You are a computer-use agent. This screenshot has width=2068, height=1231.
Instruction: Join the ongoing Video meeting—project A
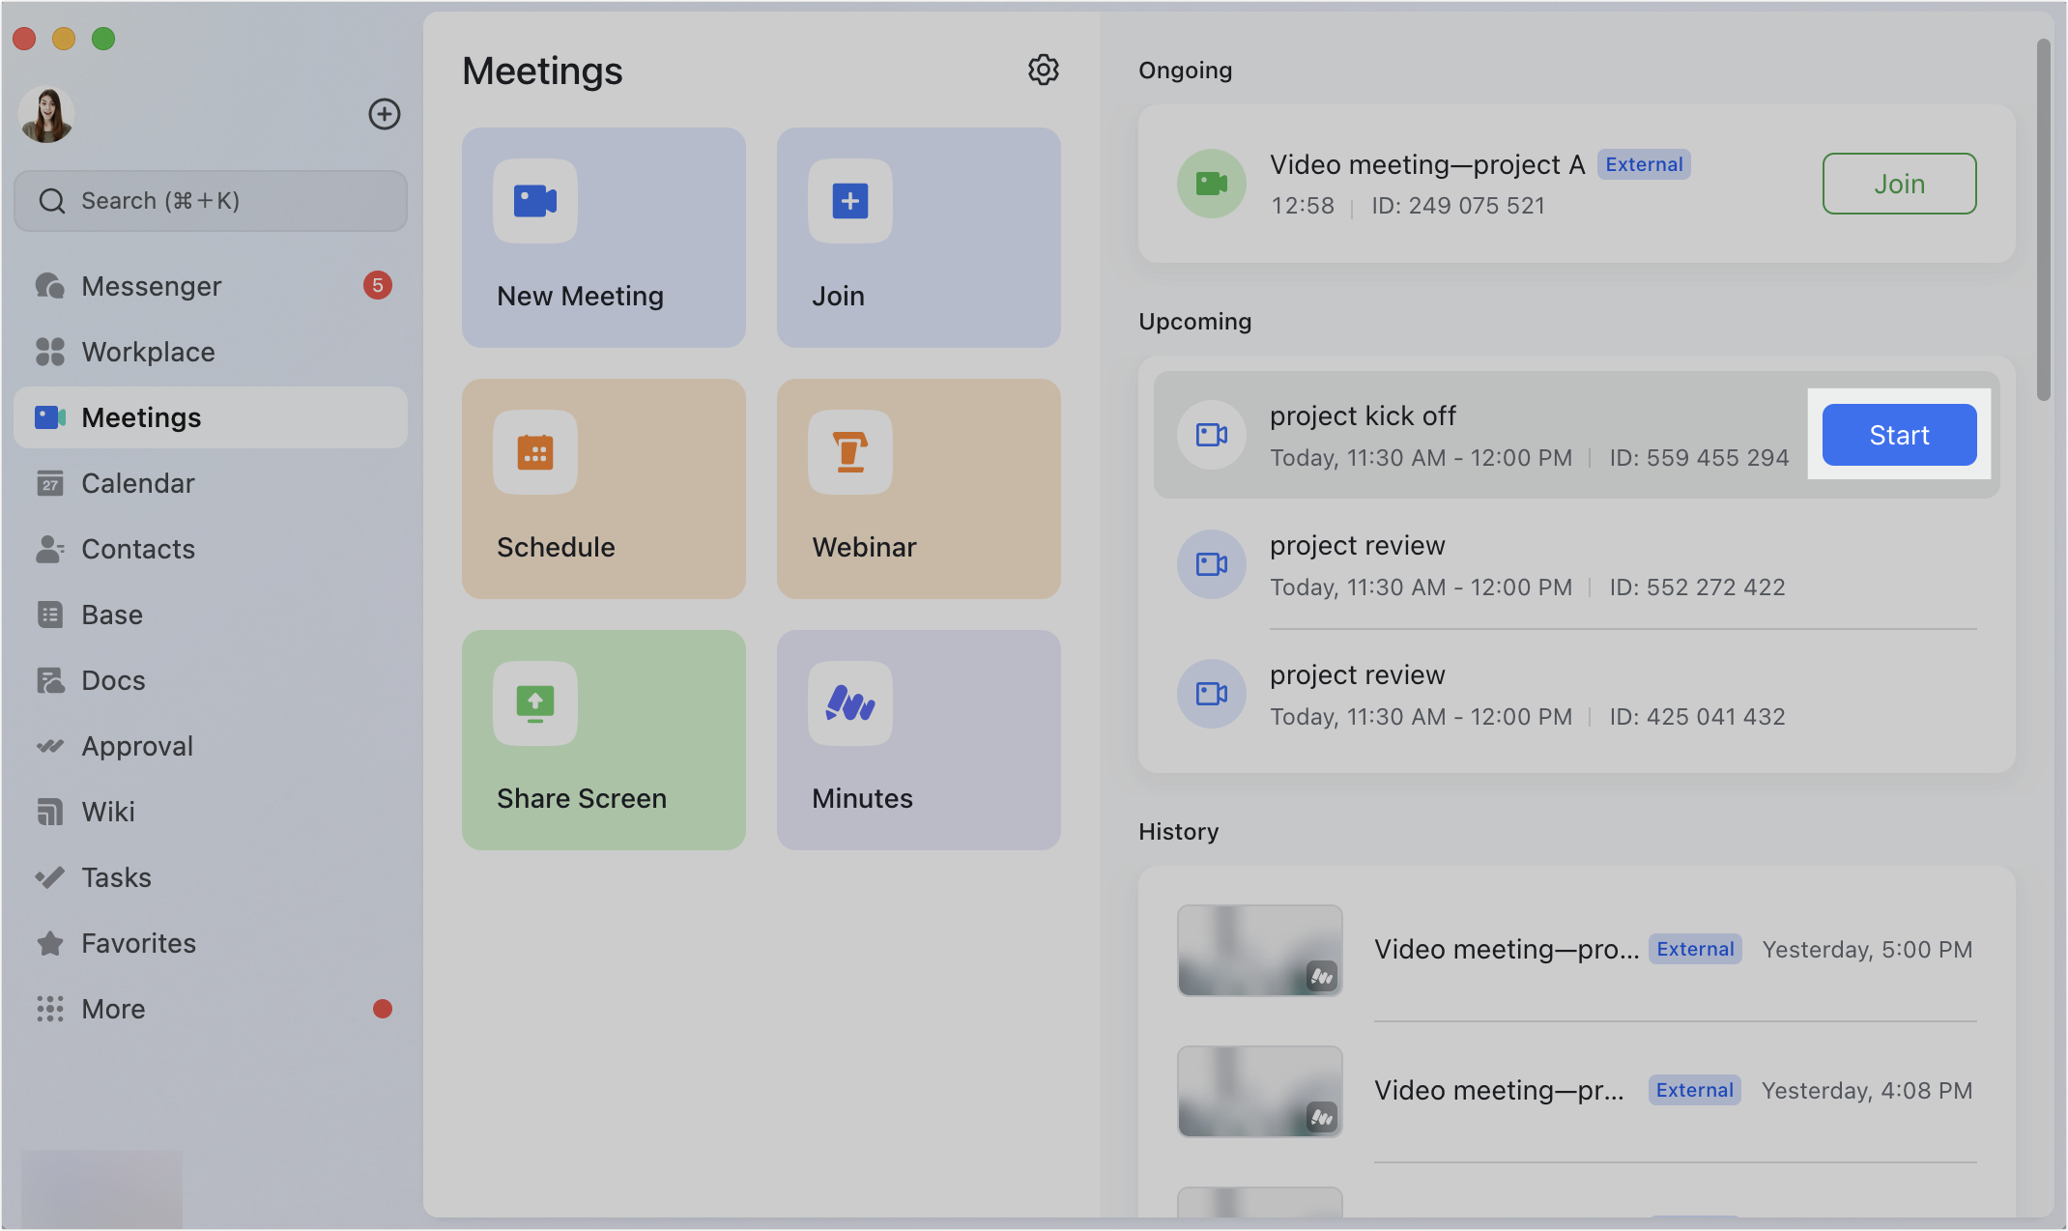coord(1897,184)
